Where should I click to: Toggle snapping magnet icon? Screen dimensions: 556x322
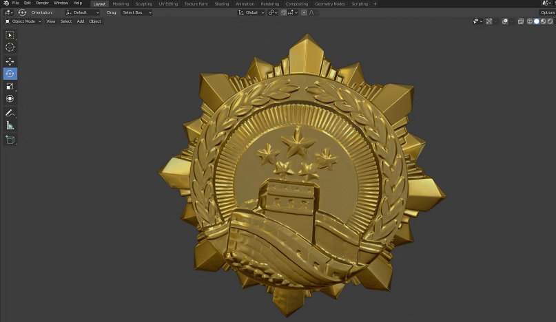point(284,12)
